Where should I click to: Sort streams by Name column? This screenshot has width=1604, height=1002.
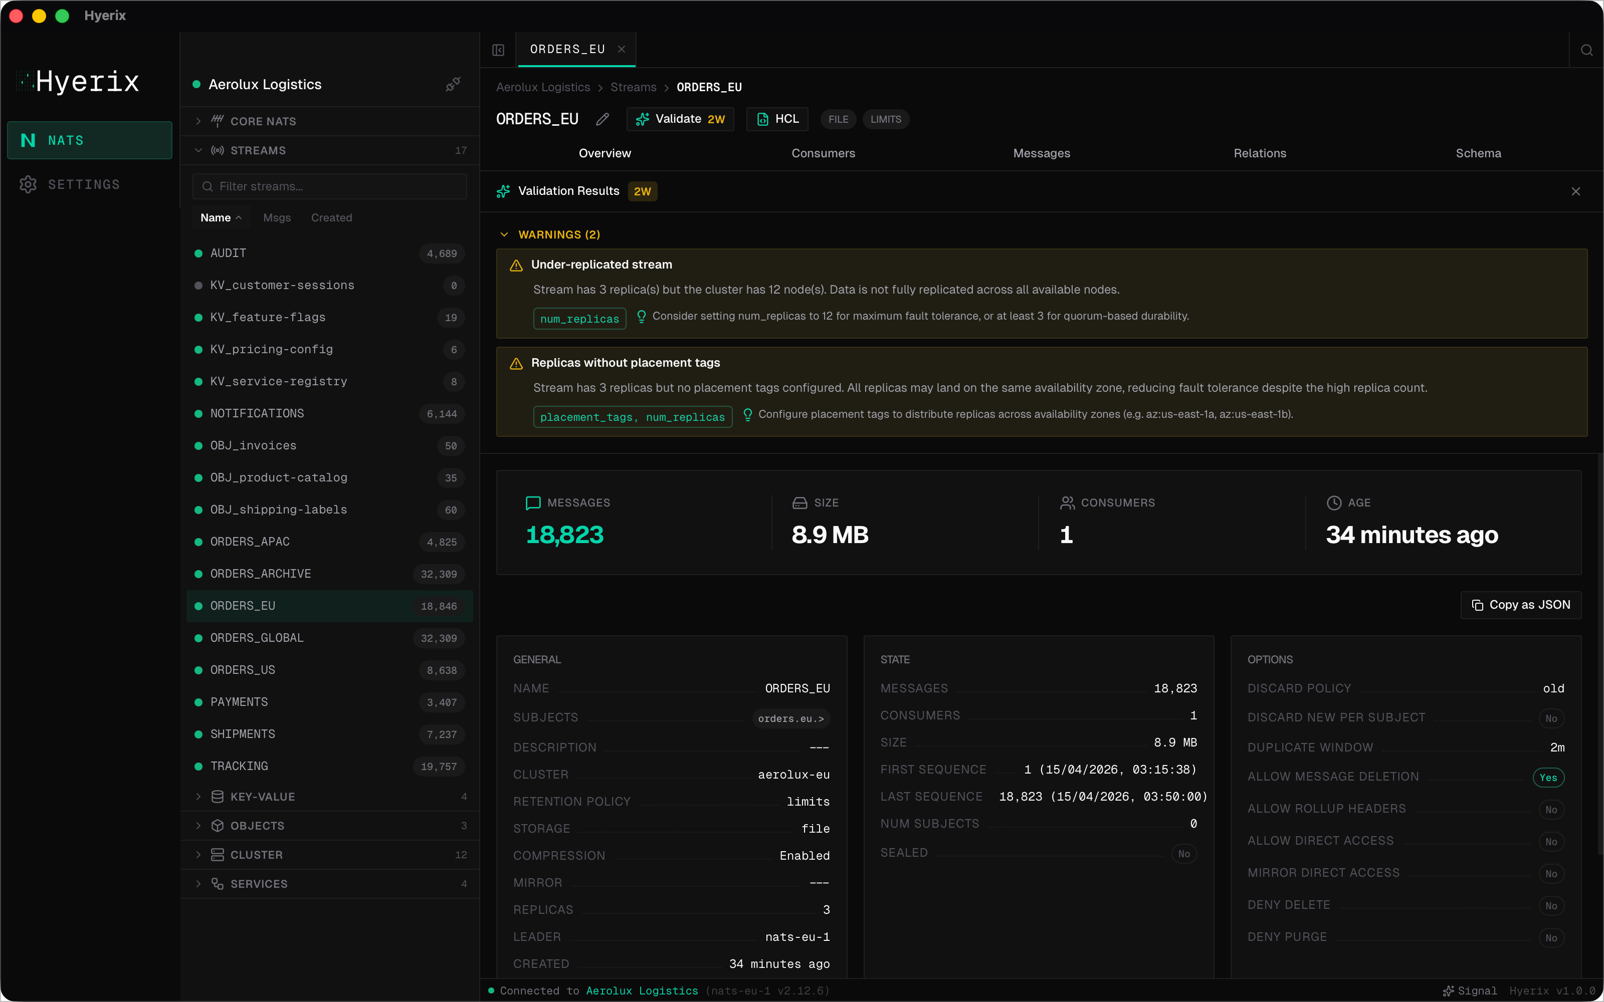(221, 217)
